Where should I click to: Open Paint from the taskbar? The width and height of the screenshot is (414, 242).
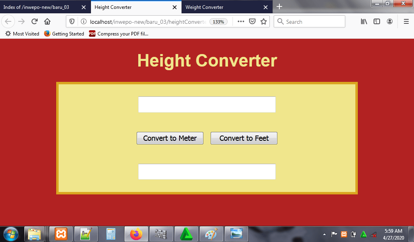211,234
